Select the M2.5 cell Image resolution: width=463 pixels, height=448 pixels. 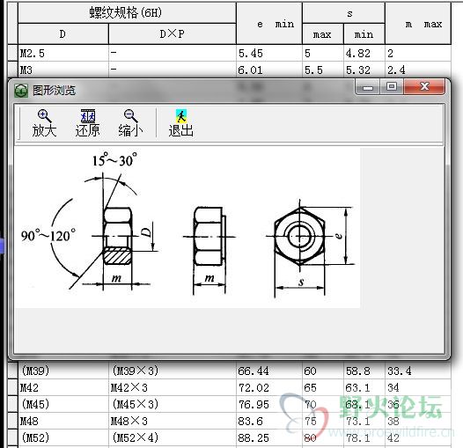(x=62, y=53)
